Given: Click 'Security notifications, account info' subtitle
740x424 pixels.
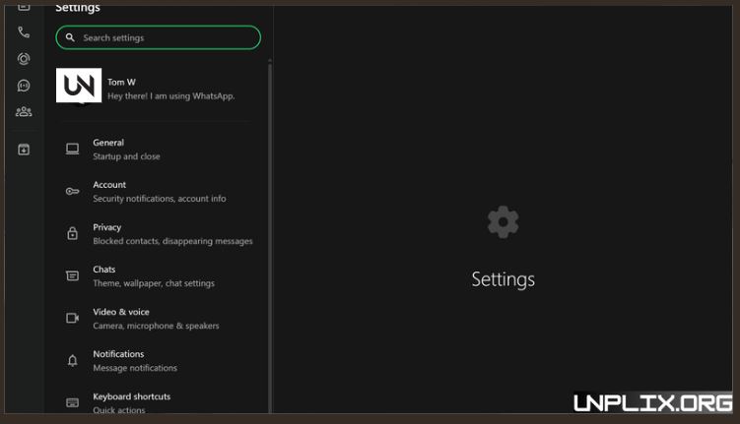Looking at the screenshot, I should coord(160,199).
